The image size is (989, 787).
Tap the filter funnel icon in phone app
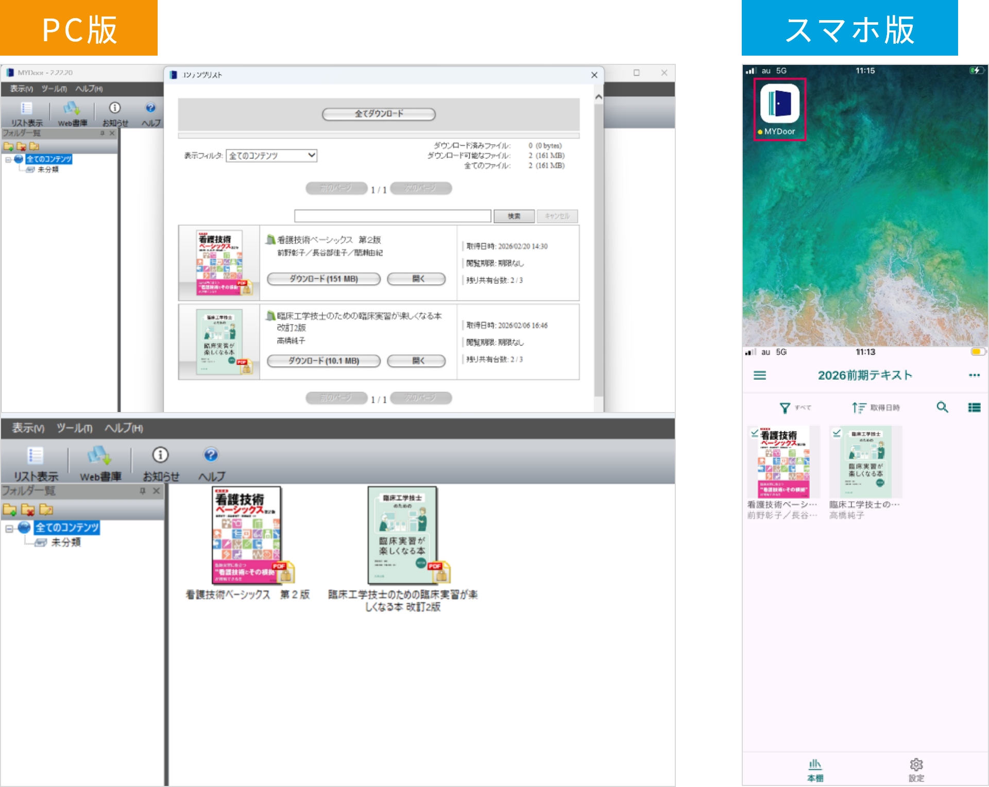tap(785, 408)
